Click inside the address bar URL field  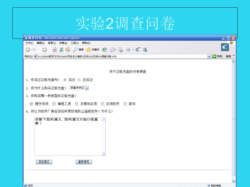coord(121,56)
